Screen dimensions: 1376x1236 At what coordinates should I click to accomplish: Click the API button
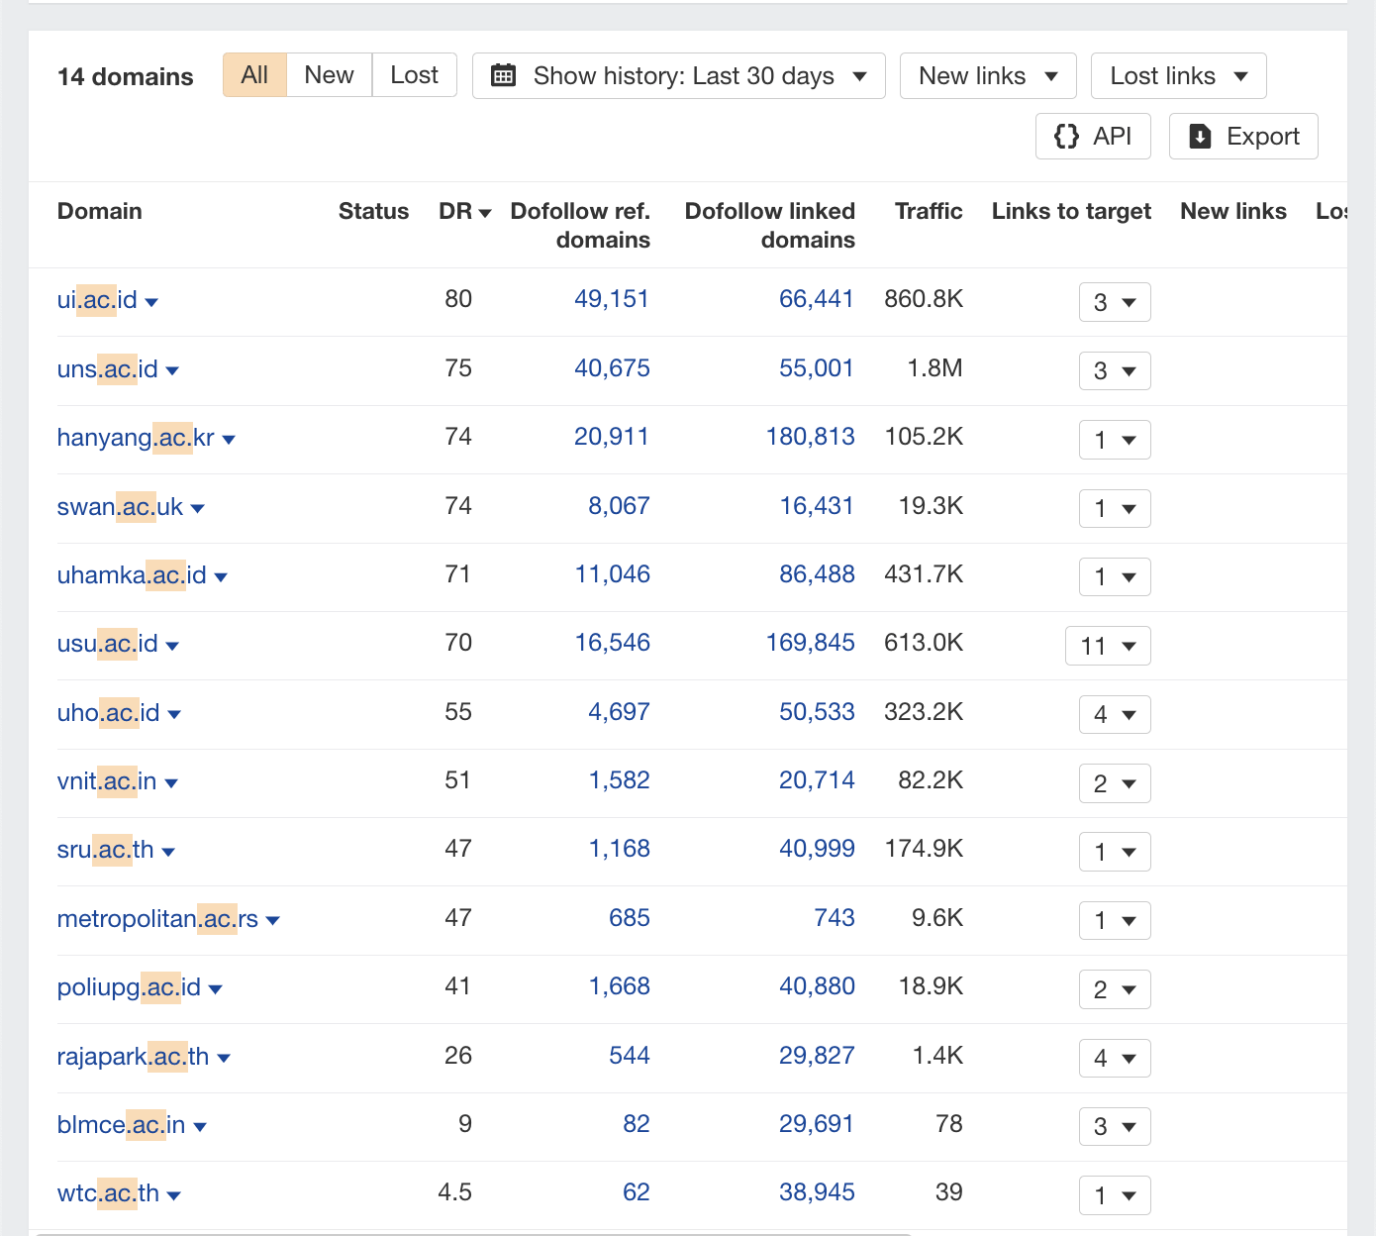tap(1093, 136)
